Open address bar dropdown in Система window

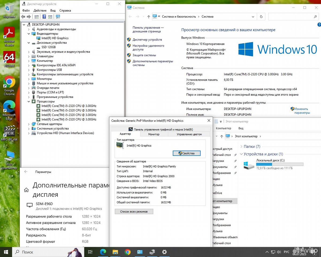click(x=253, y=17)
